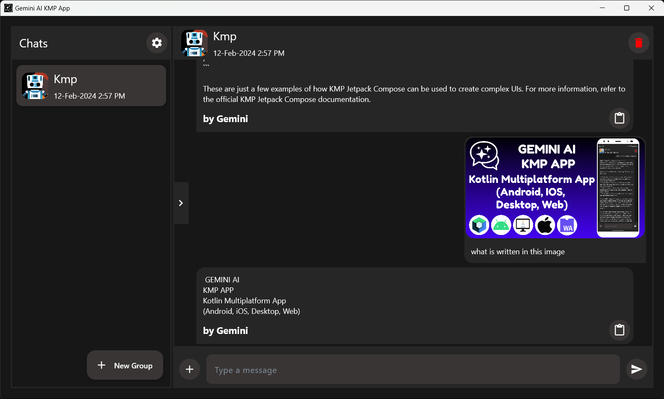Screen dimensions: 664x399
Task: Copy the Jetpack Compose response to clipboard
Action: coord(620,118)
